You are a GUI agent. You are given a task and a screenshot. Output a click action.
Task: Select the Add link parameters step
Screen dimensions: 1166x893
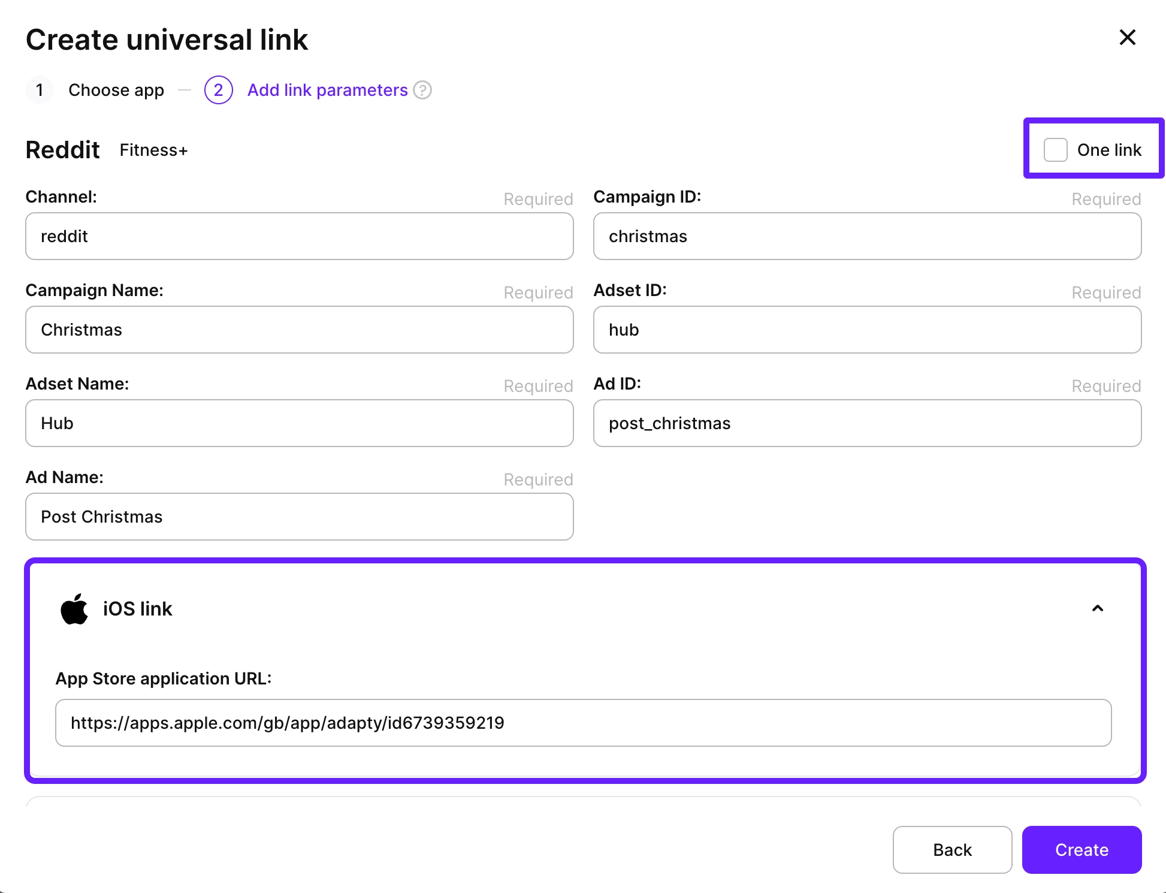(x=327, y=90)
